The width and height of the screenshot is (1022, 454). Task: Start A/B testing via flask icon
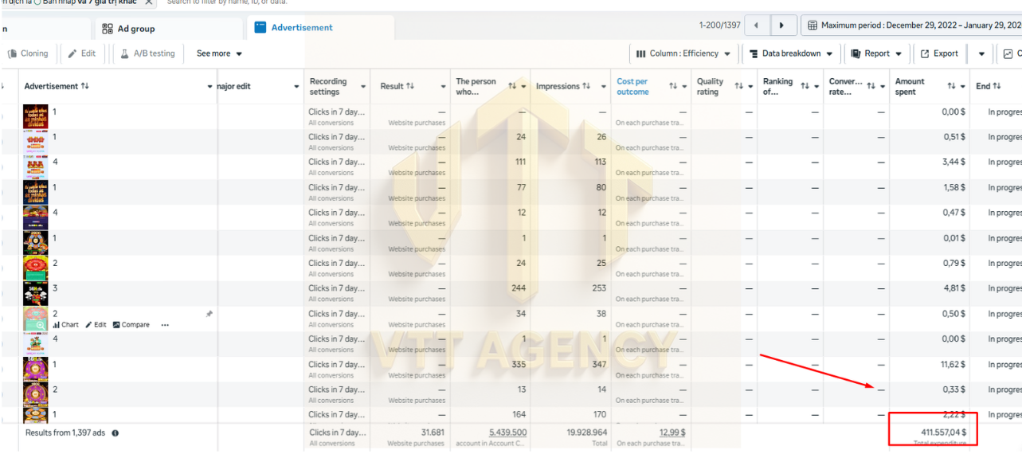pyautogui.click(x=147, y=53)
